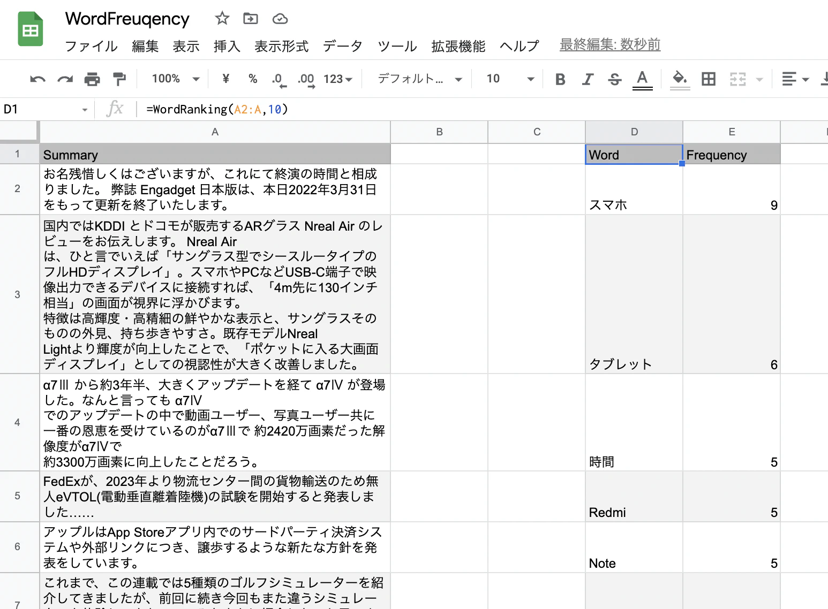Toggle strikethrough formatting
828x609 pixels.
615,79
